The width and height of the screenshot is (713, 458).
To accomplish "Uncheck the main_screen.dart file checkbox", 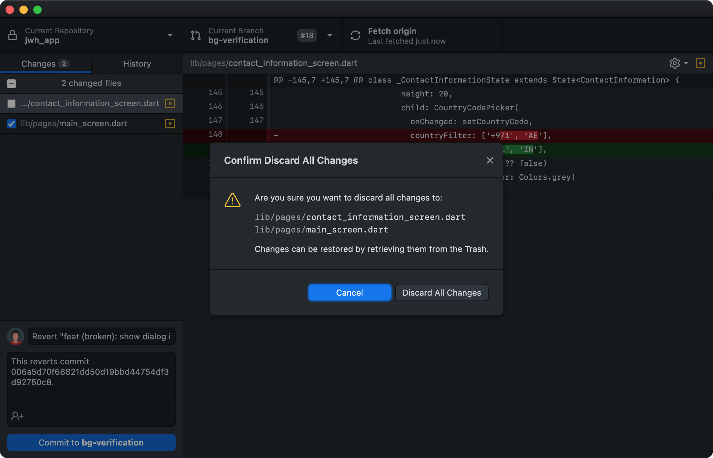I will (x=11, y=124).
